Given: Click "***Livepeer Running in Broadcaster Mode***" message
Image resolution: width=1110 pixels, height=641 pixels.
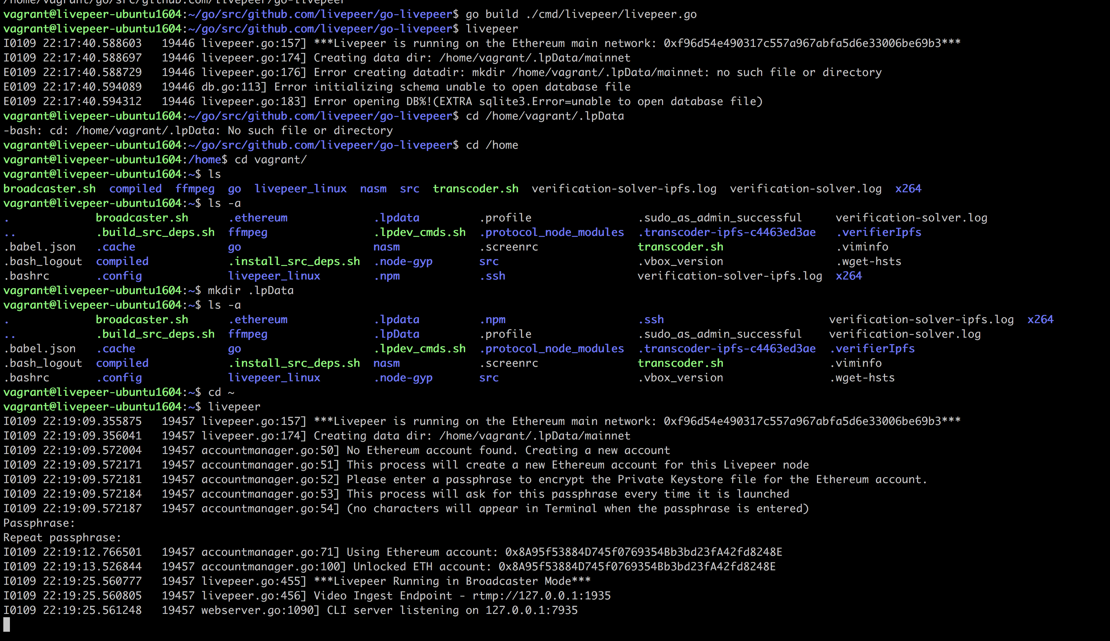Looking at the screenshot, I should tap(453, 581).
